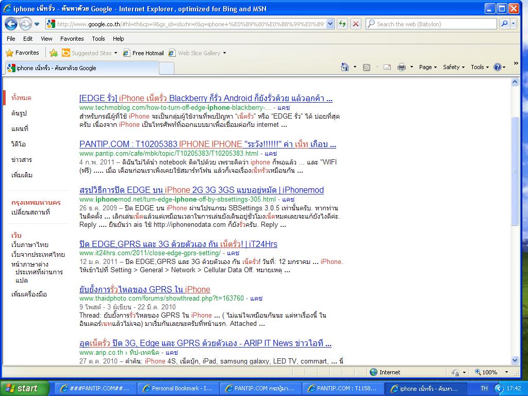
Task: Open recent pages dropdown beside Forward button
Action: pyautogui.click(x=37, y=24)
